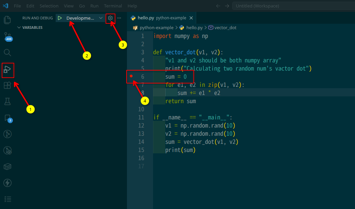
Task: Toggle the breakpoint on line 6
Action: click(x=131, y=76)
